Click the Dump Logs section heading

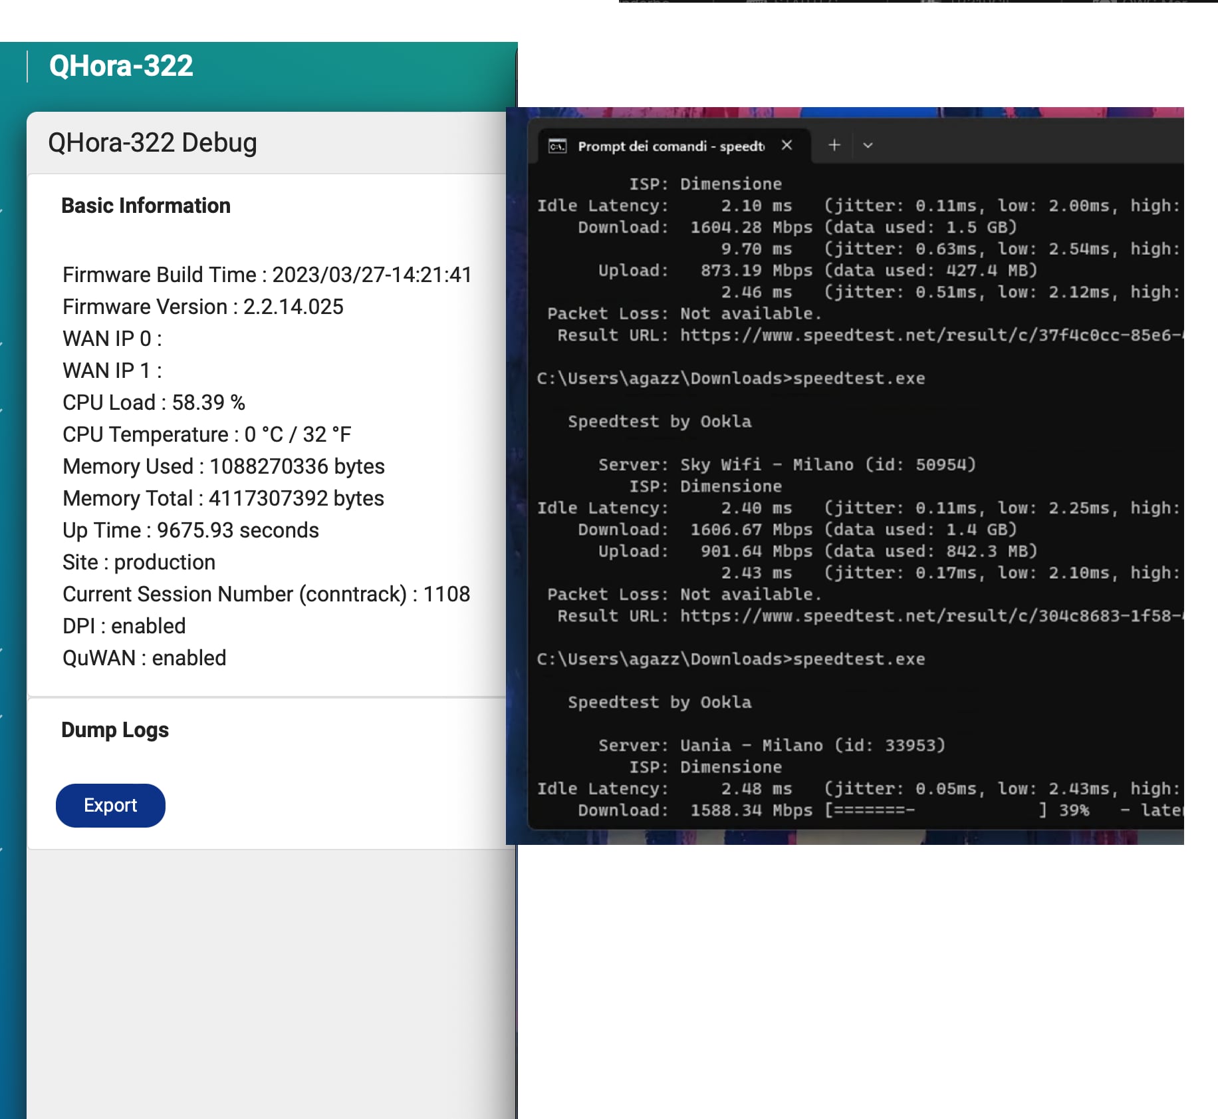click(x=115, y=730)
